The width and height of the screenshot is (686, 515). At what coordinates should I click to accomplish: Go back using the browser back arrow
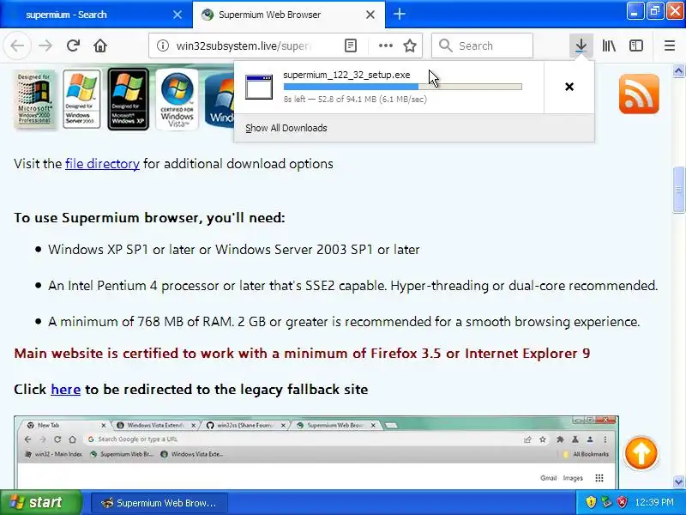pyautogui.click(x=17, y=45)
